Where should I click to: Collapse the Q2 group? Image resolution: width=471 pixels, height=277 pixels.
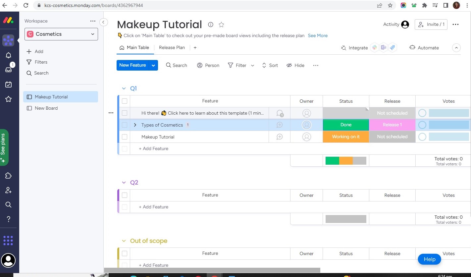124,183
